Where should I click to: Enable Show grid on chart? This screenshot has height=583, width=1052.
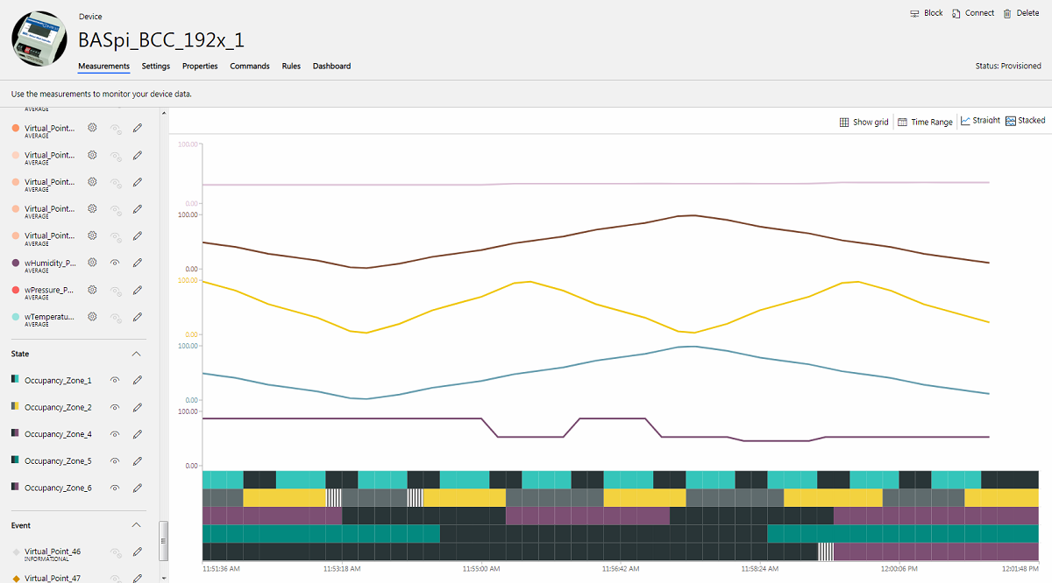864,122
